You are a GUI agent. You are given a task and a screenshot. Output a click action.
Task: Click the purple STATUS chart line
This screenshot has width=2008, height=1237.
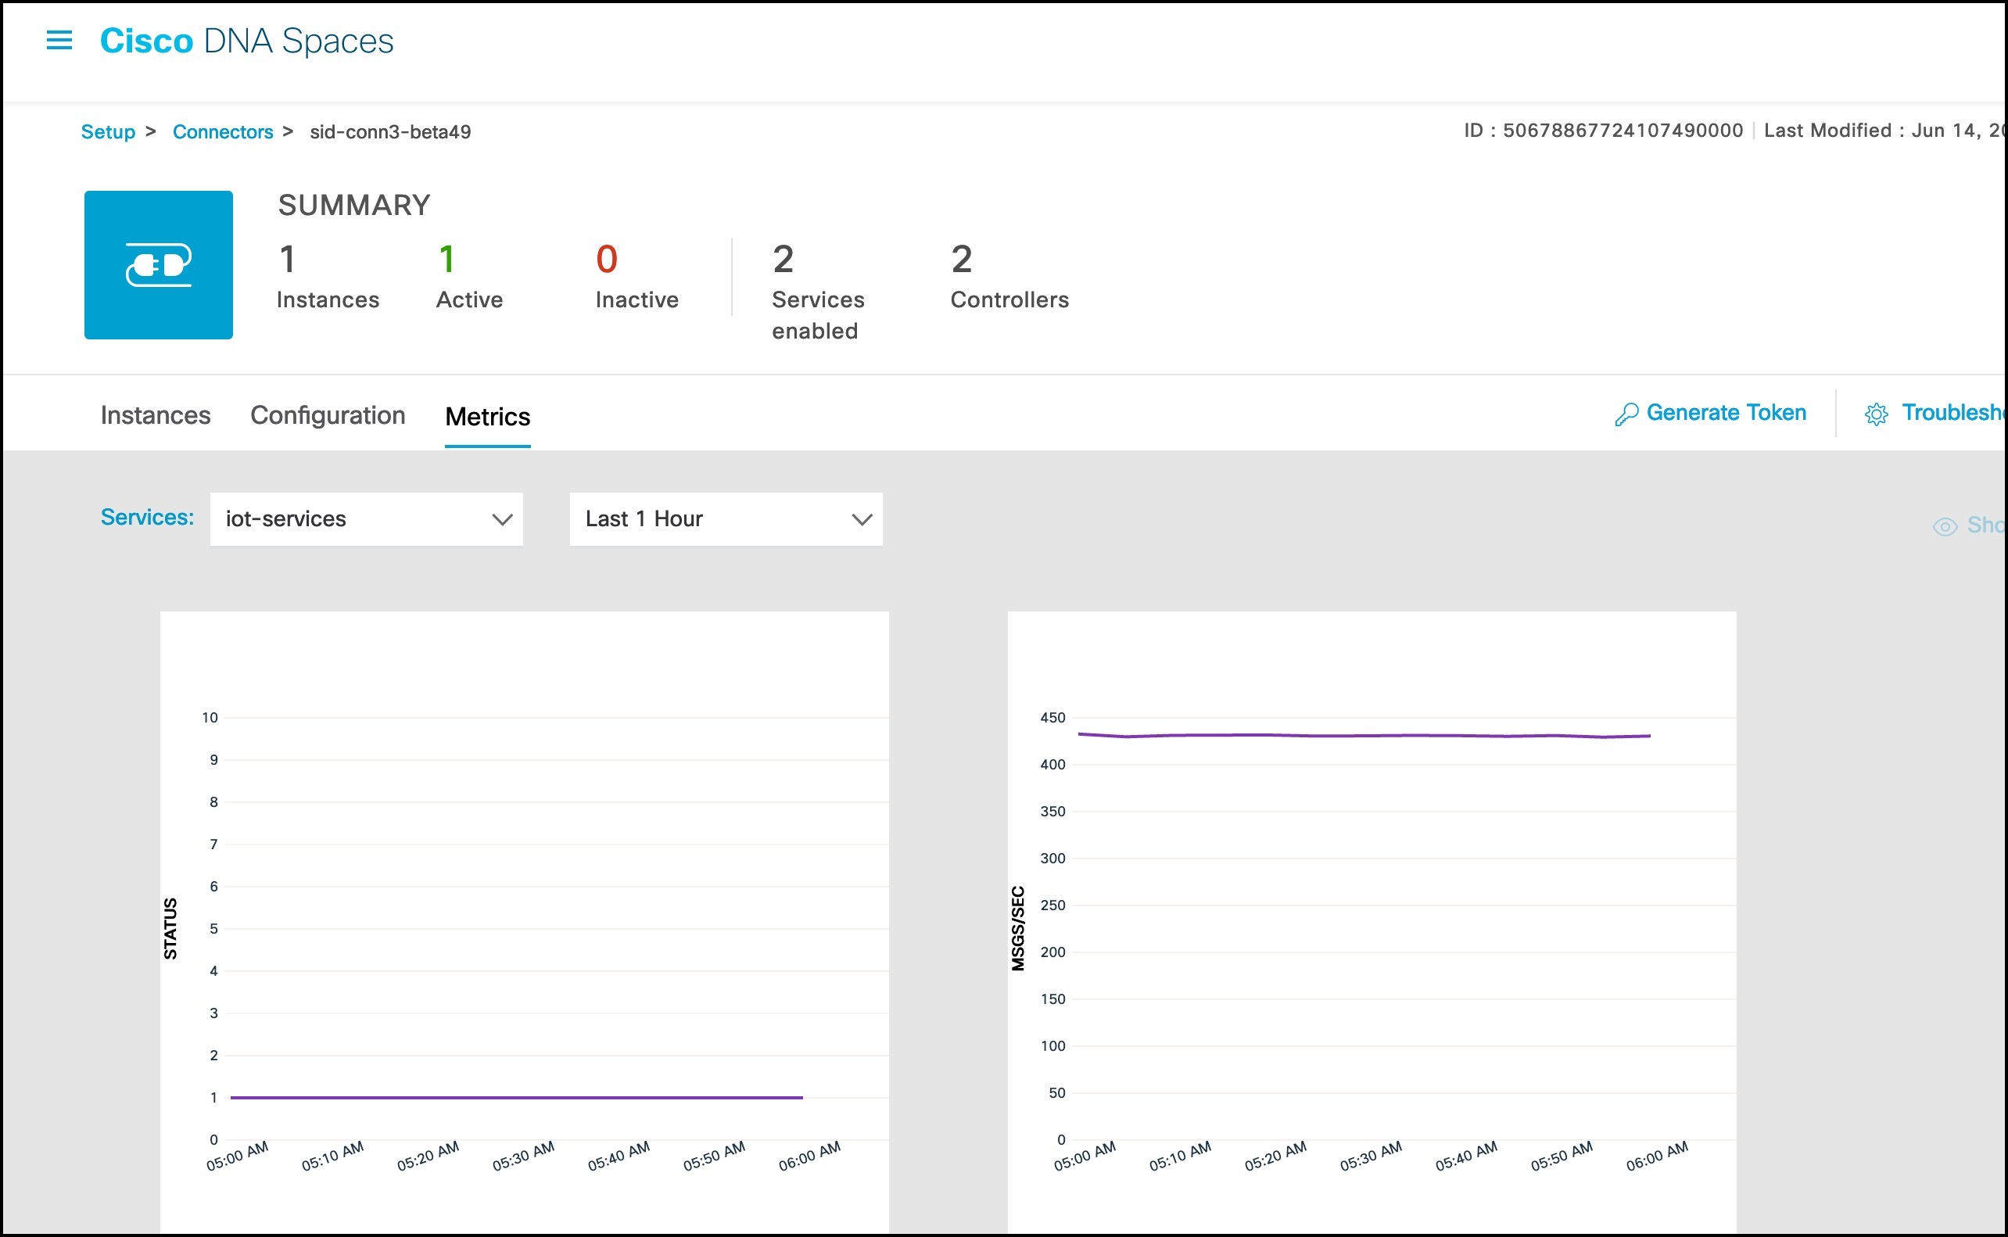pyautogui.click(x=515, y=1097)
